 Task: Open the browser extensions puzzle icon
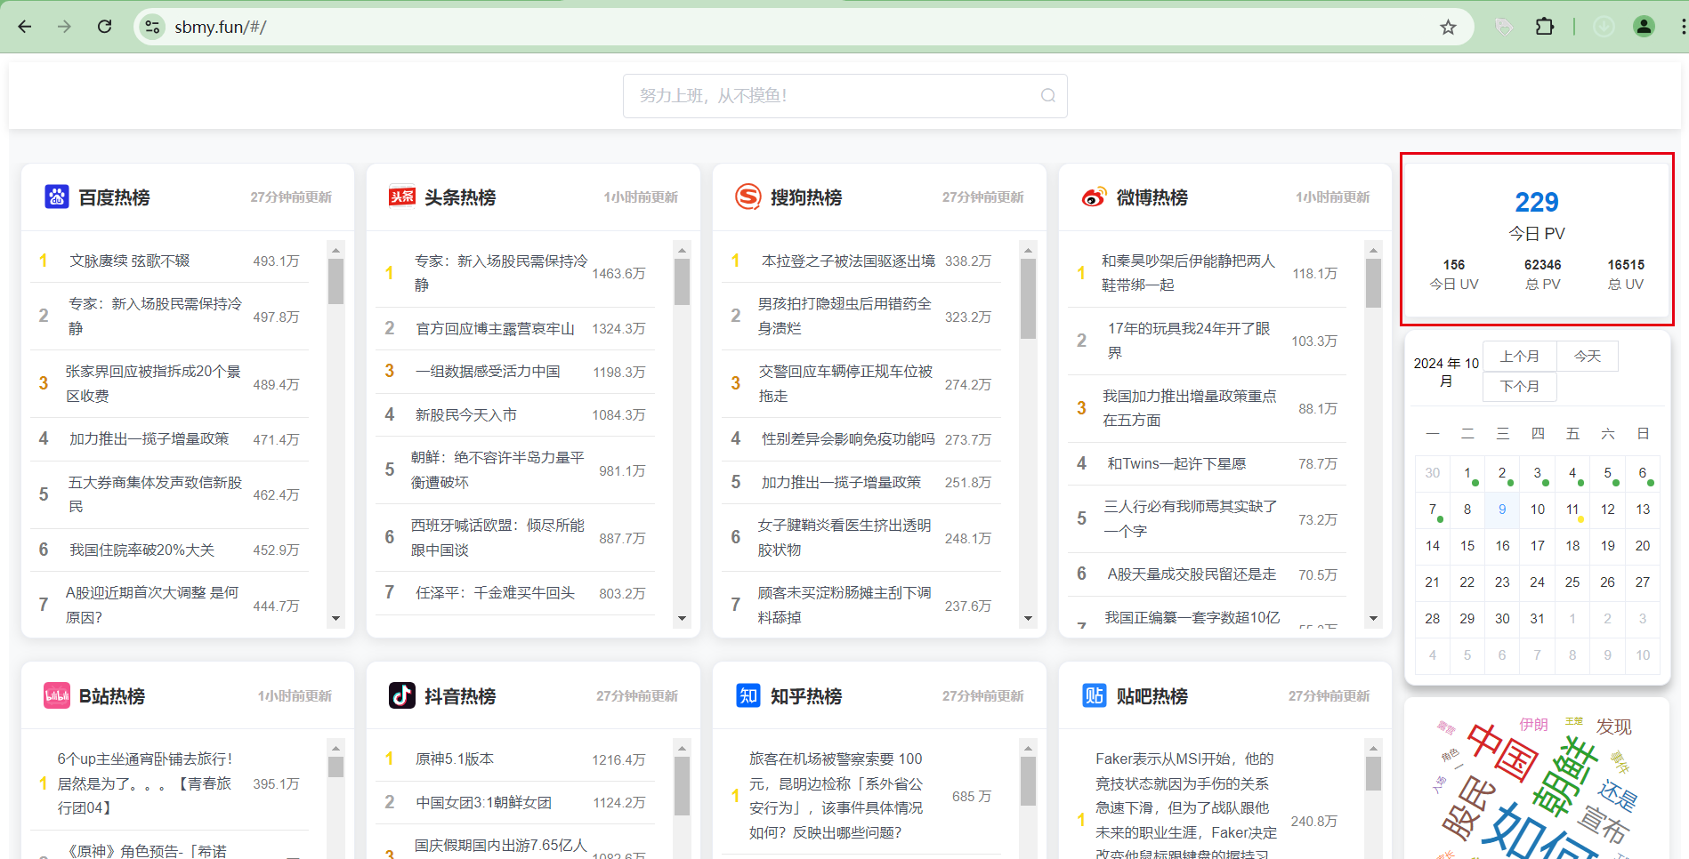(x=1544, y=27)
